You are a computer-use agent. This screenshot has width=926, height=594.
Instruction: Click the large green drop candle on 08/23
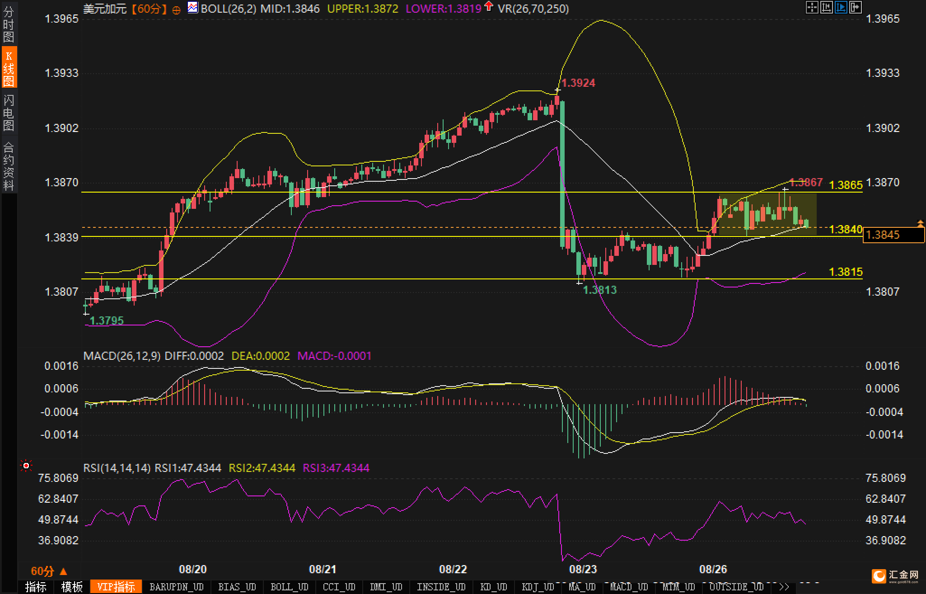tap(562, 174)
